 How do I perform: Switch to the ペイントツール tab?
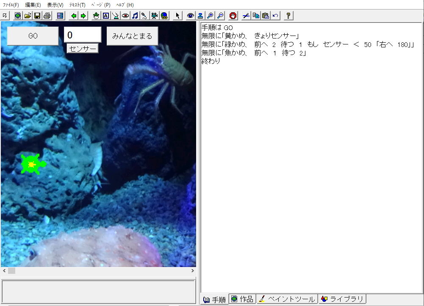pyautogui.click(x=287, y=299)
